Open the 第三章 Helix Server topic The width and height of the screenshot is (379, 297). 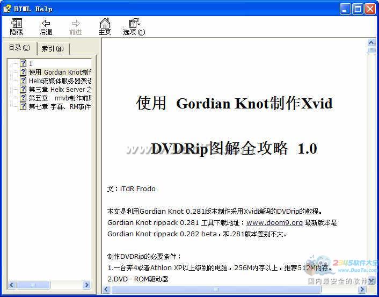tap(60, 89)
